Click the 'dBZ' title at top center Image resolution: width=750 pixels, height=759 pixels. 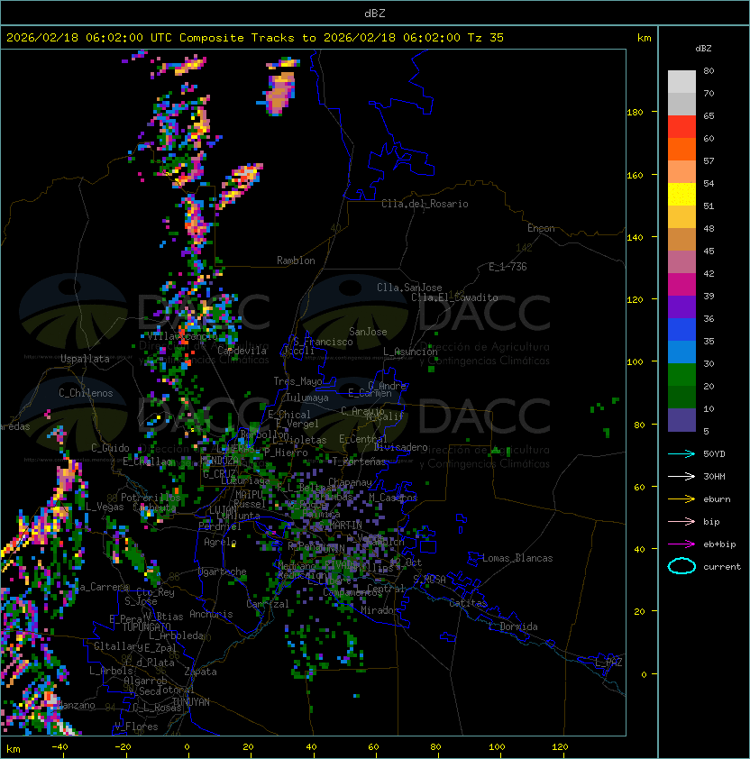(375, 13)
